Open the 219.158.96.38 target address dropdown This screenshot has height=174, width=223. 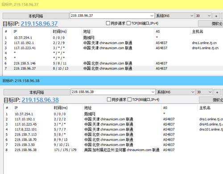tap(153, 92)
